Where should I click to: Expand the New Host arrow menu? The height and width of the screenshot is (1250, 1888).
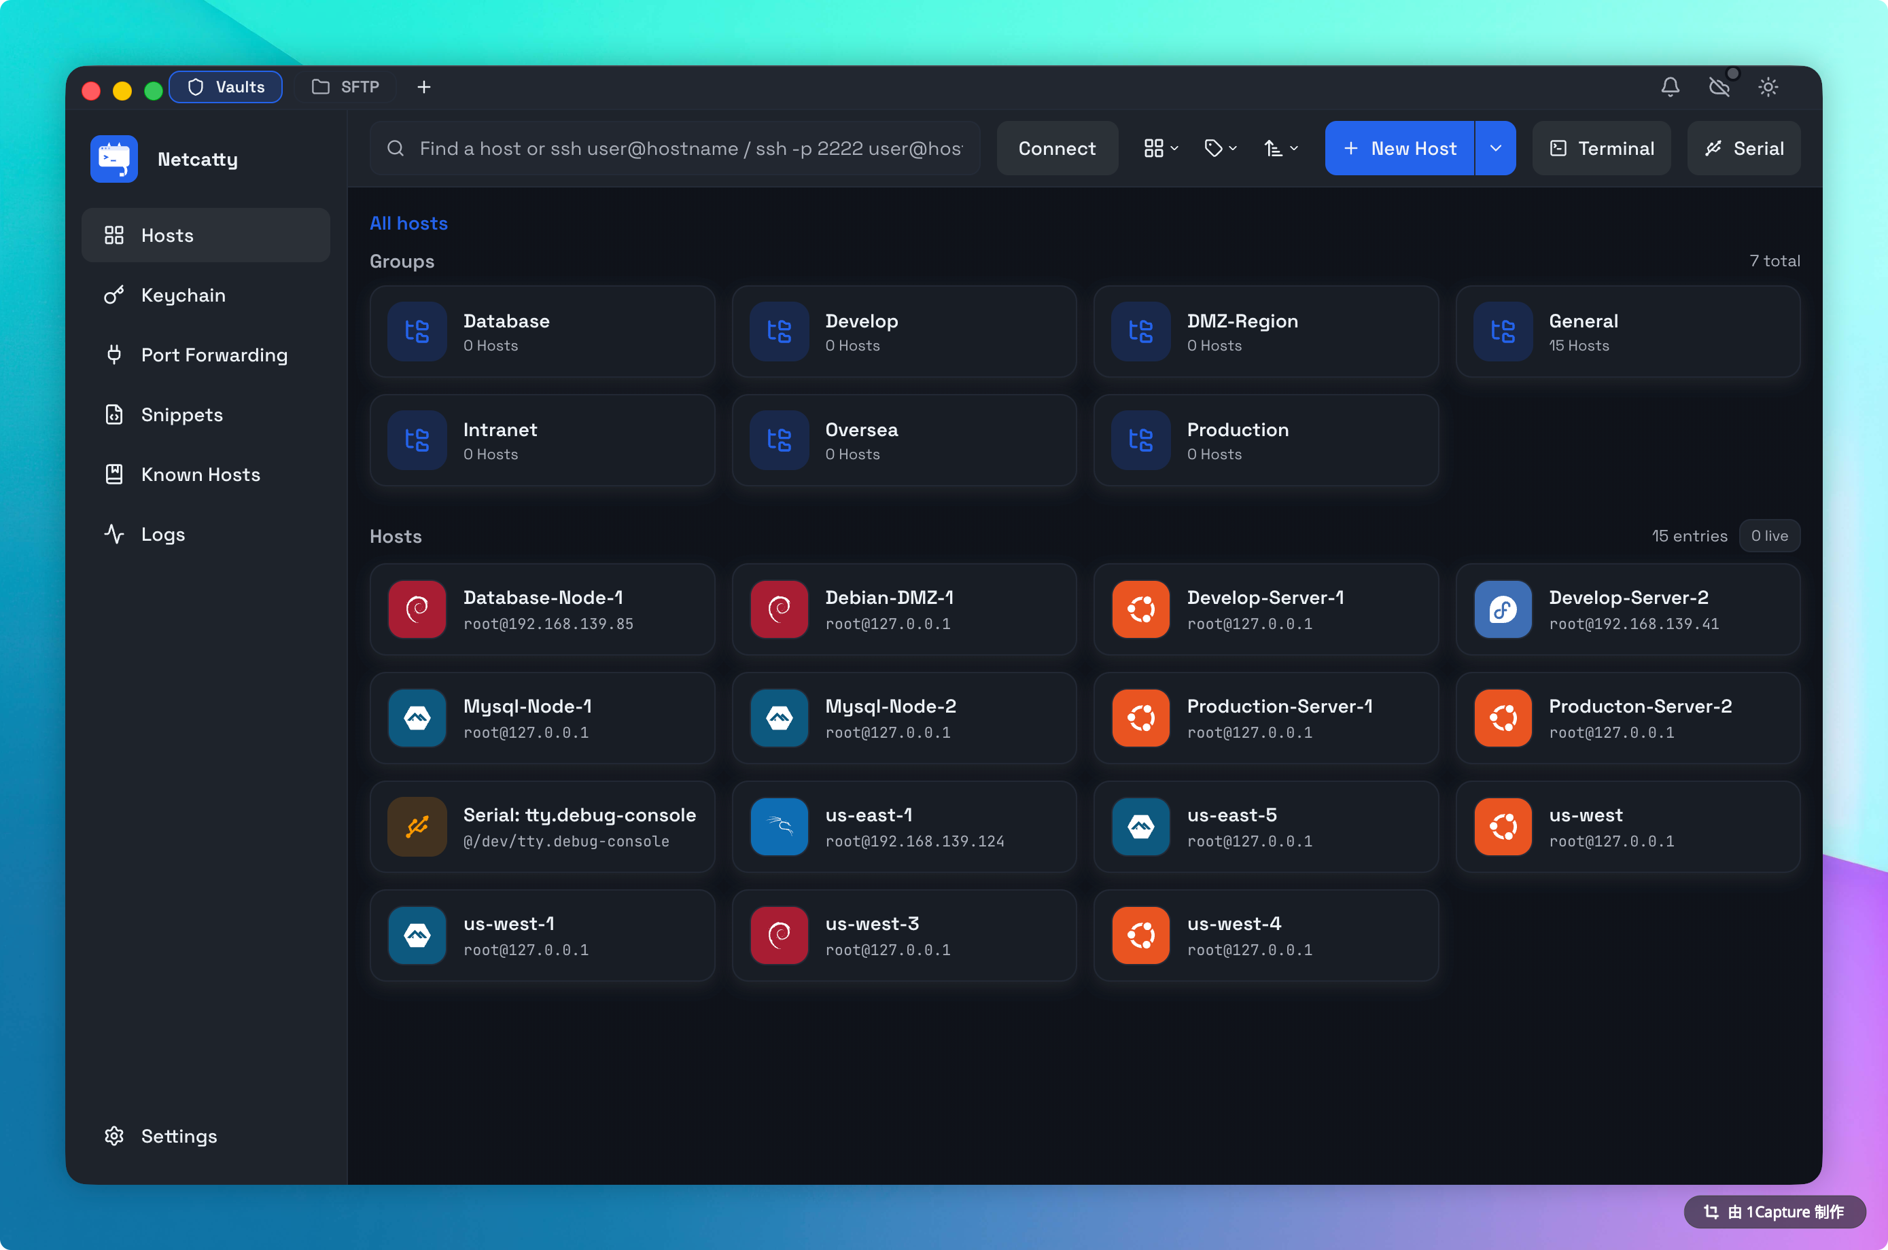(x=1496, y=148)
